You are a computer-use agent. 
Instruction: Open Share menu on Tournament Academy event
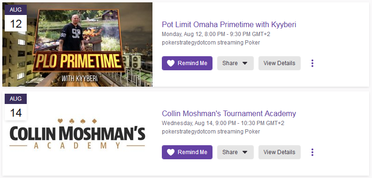click(235, 152)
